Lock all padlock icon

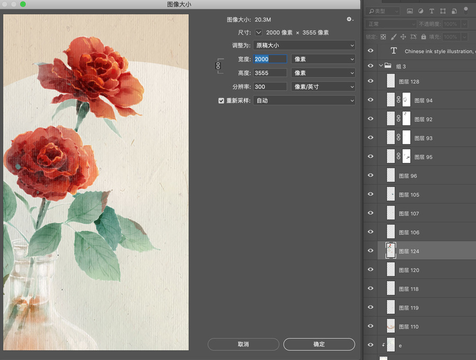coord(424,37)
